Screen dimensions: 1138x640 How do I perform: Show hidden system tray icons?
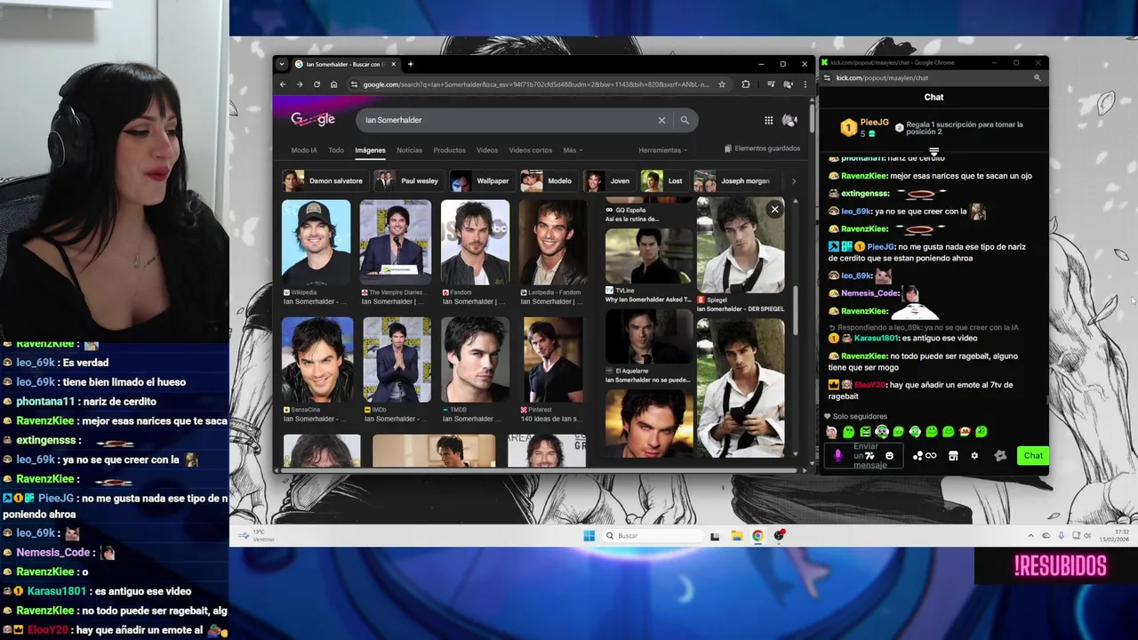(1031, 536)
